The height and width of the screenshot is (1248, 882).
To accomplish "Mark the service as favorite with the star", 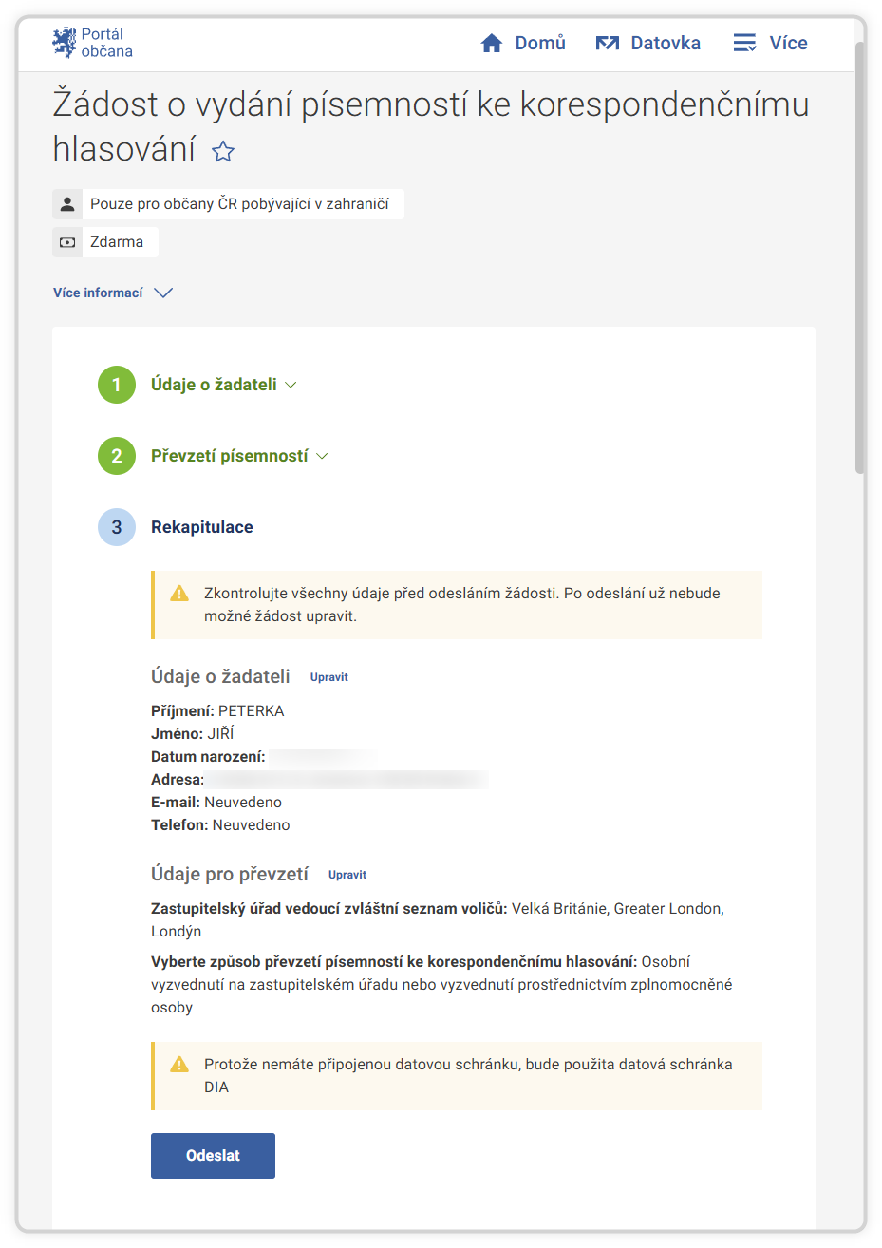I will (222, 152).
